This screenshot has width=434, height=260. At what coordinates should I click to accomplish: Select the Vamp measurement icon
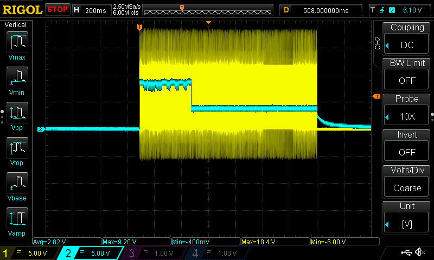[17, 218]
